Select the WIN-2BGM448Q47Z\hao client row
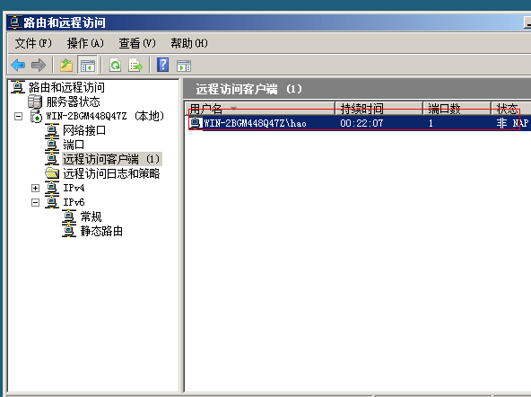Image resolution: width=531 pixels, height=397 pixels. pyautogui.click(x=358, y=123)
